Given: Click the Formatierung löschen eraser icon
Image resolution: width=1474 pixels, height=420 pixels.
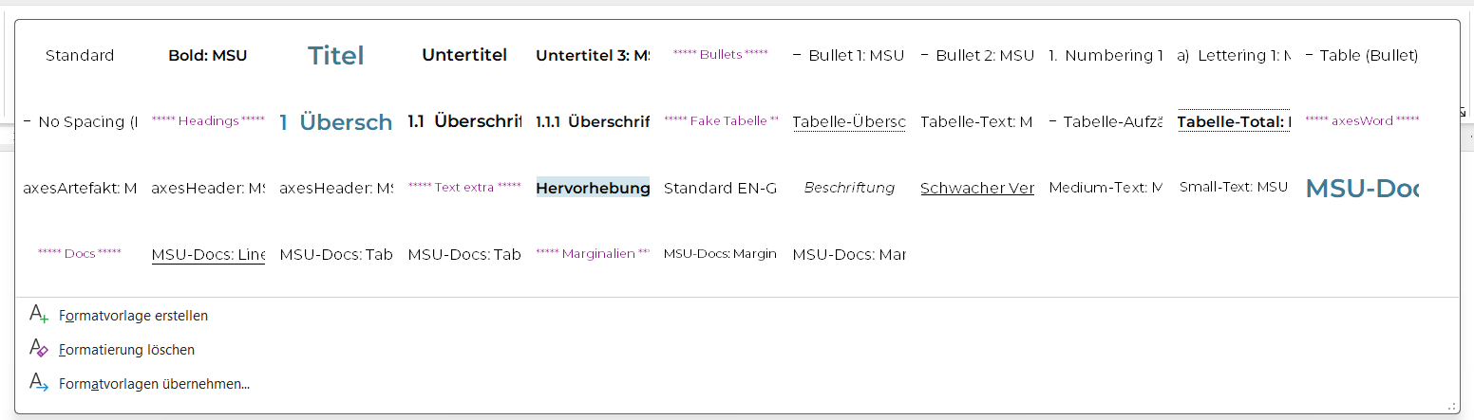Looking at the screenshot, I should click(39, 349).
